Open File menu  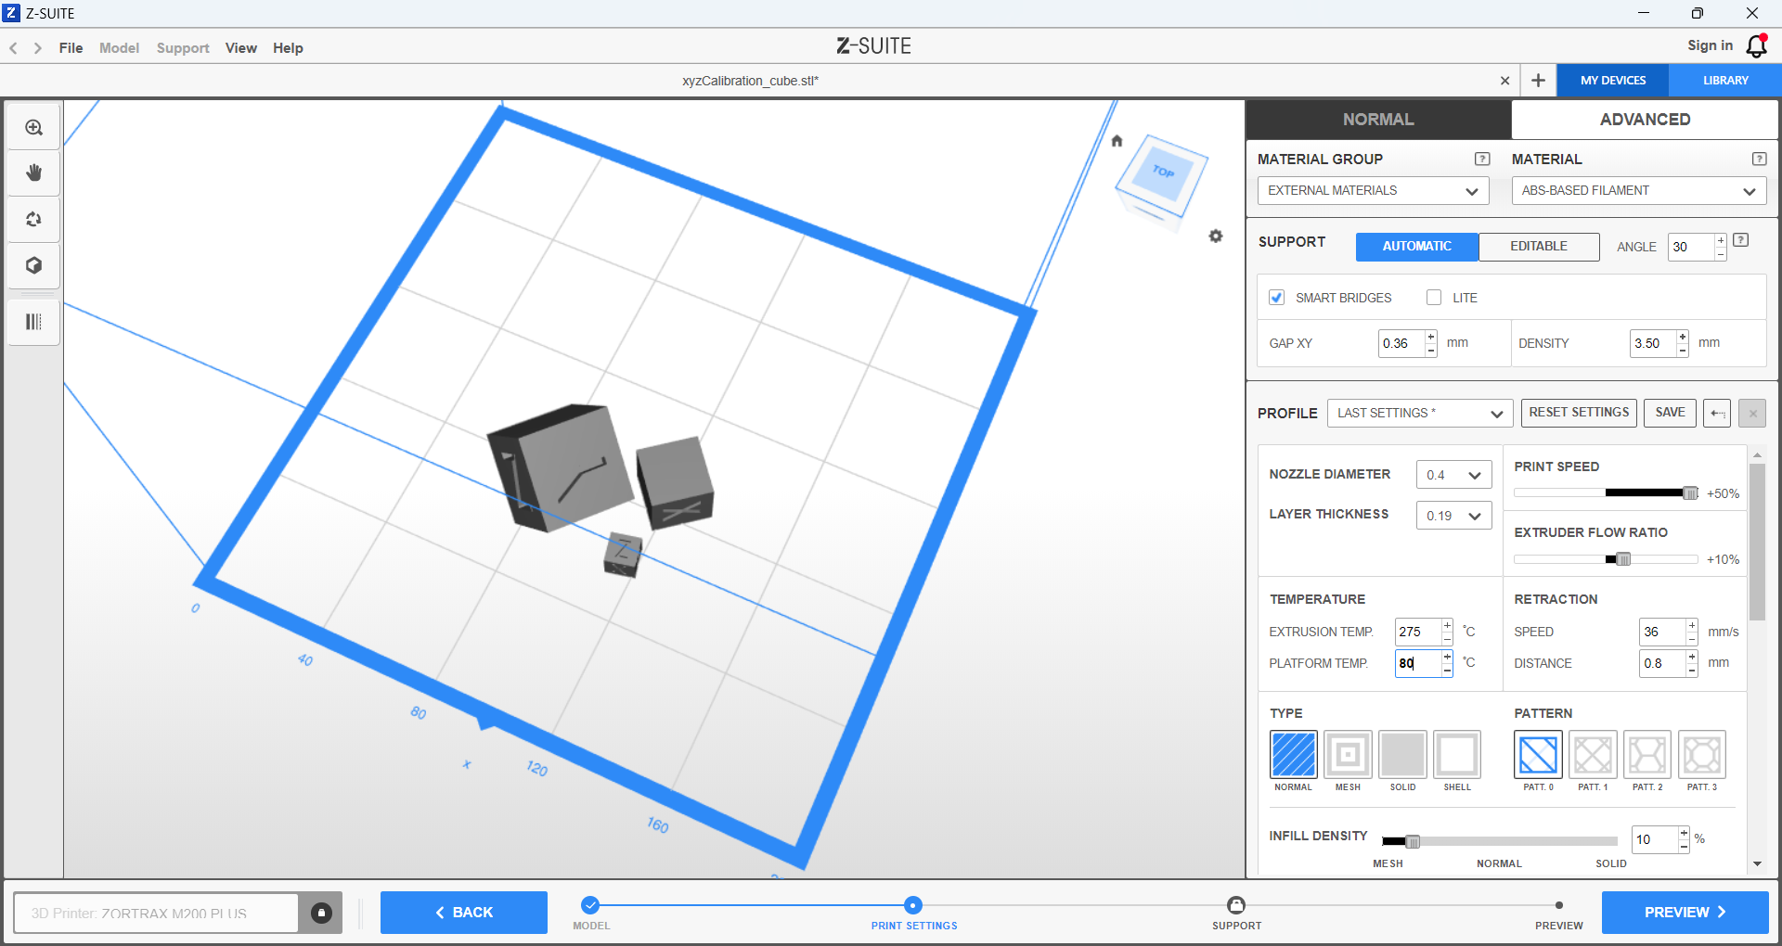pyautogui.click(x=71, y=48)
